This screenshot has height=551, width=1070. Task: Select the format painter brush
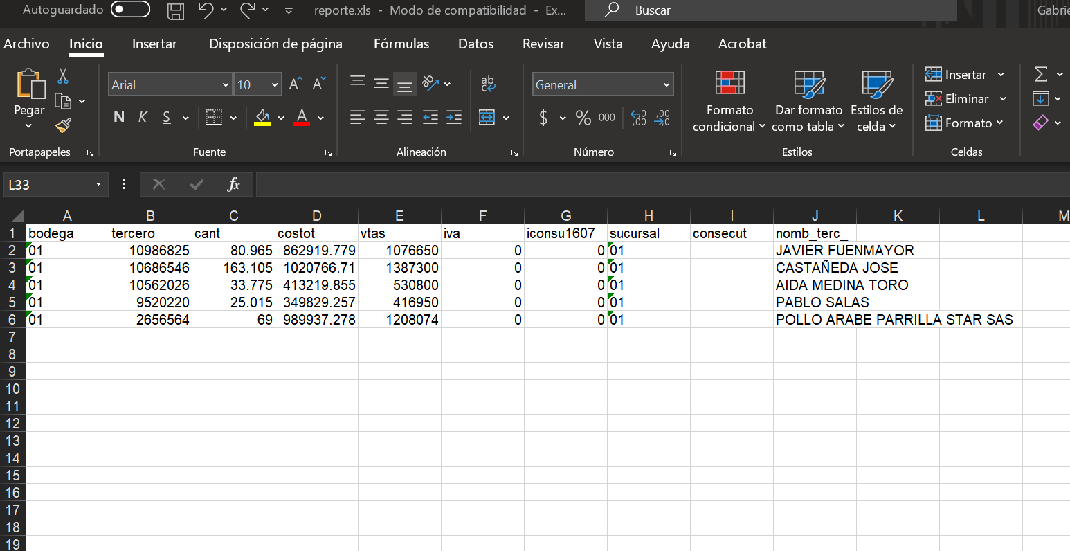pos(63,125)
